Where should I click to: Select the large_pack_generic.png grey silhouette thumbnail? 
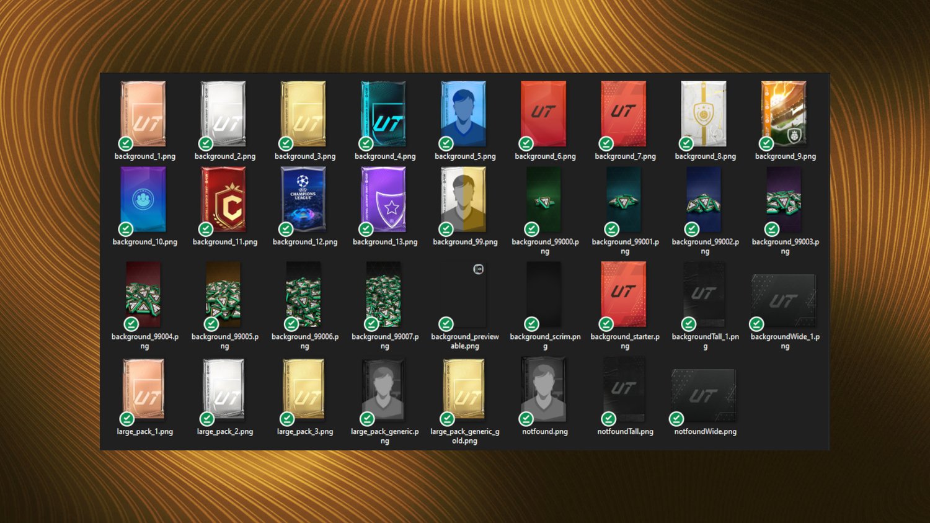pos(383,390)
